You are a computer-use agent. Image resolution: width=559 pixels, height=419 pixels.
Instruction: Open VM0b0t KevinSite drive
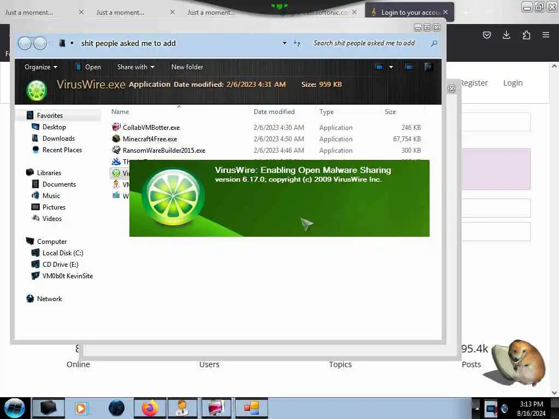pos(67,276)
